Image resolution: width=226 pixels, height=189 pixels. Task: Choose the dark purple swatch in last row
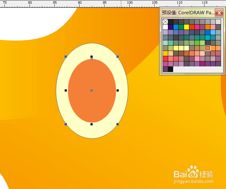tap(165, 69)
